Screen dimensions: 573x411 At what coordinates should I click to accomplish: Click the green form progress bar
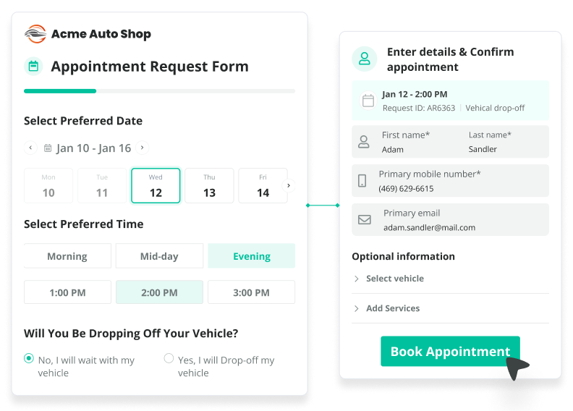tap(60, 91)
